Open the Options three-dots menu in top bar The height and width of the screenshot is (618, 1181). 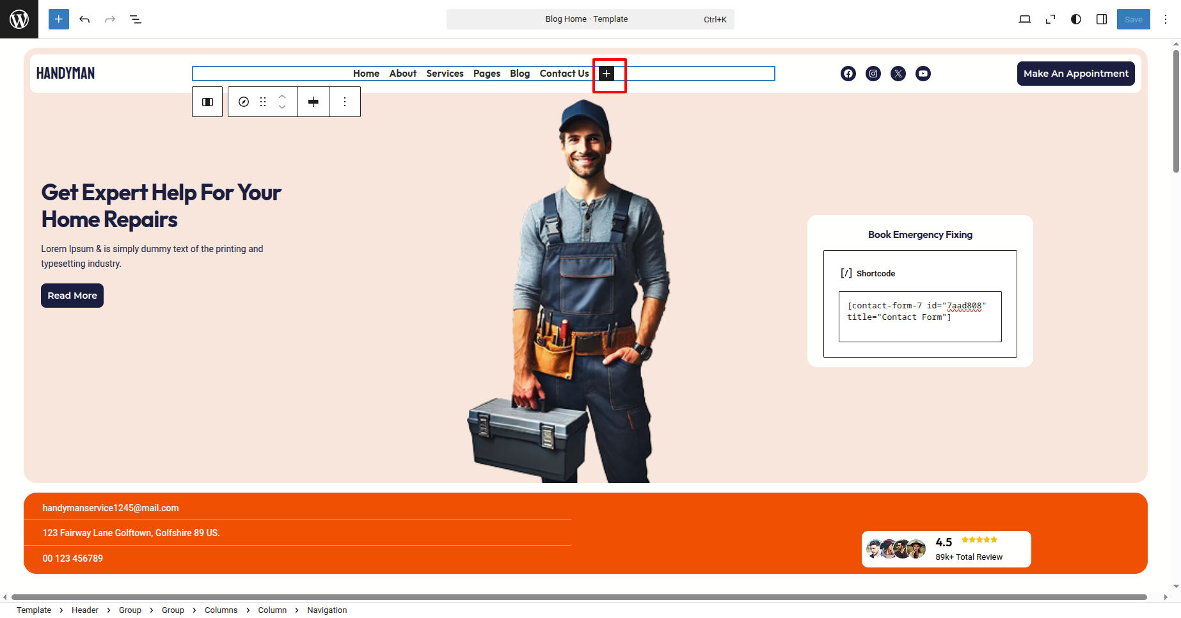[x=1166, y=19]
